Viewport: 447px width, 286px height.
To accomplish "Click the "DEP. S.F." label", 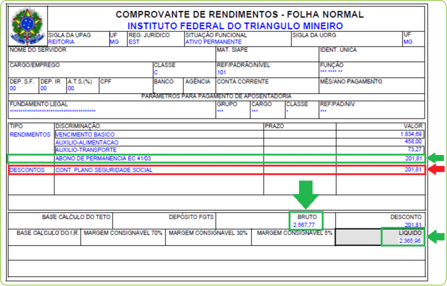I will tap(22, 82).
